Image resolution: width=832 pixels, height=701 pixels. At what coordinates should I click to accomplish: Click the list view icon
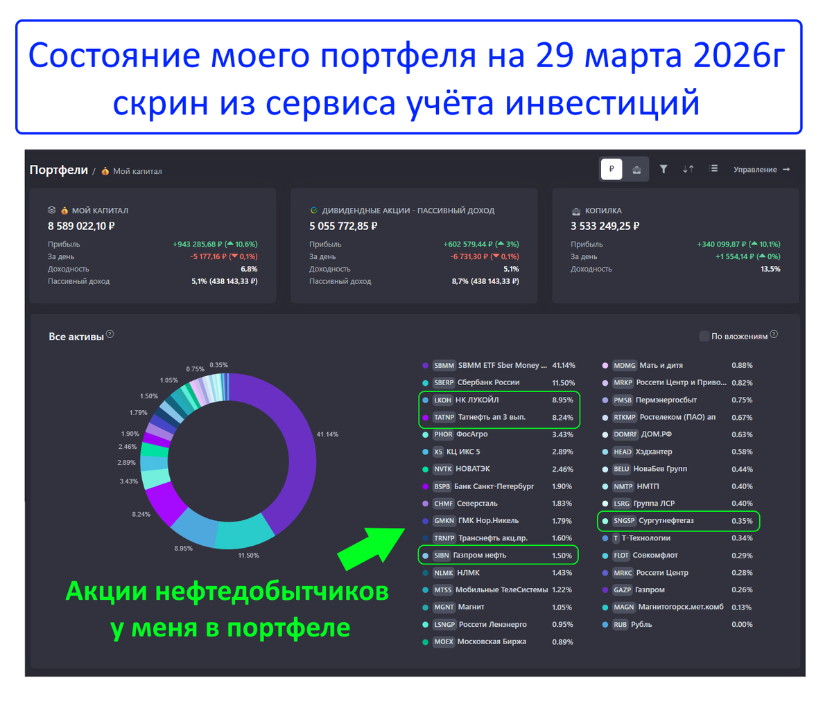[x=713, y=169]
